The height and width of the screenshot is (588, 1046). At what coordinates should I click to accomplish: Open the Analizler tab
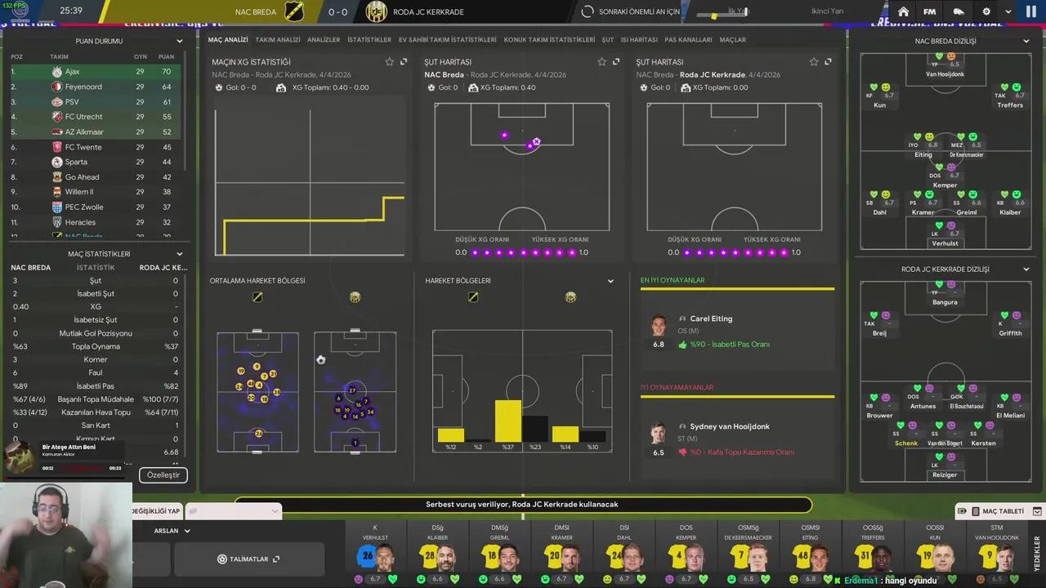[324, 39]
